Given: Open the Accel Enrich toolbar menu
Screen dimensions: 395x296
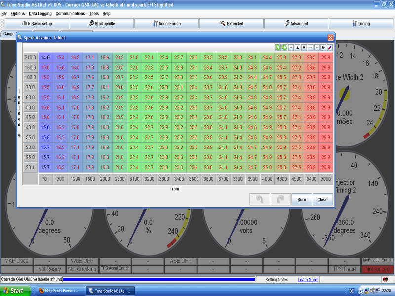Looking at the screenshot, I should (x=166, y=23).
